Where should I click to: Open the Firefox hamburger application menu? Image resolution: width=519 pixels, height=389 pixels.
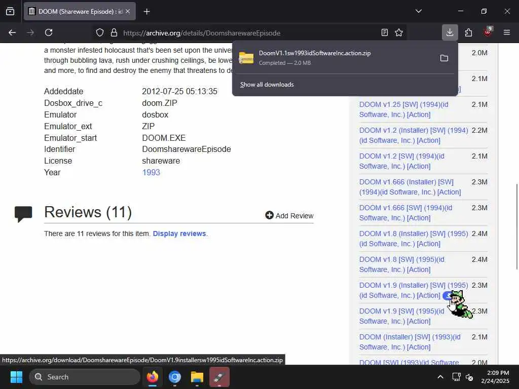click(506, 32)
